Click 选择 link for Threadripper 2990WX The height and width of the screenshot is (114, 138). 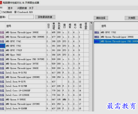2,77
